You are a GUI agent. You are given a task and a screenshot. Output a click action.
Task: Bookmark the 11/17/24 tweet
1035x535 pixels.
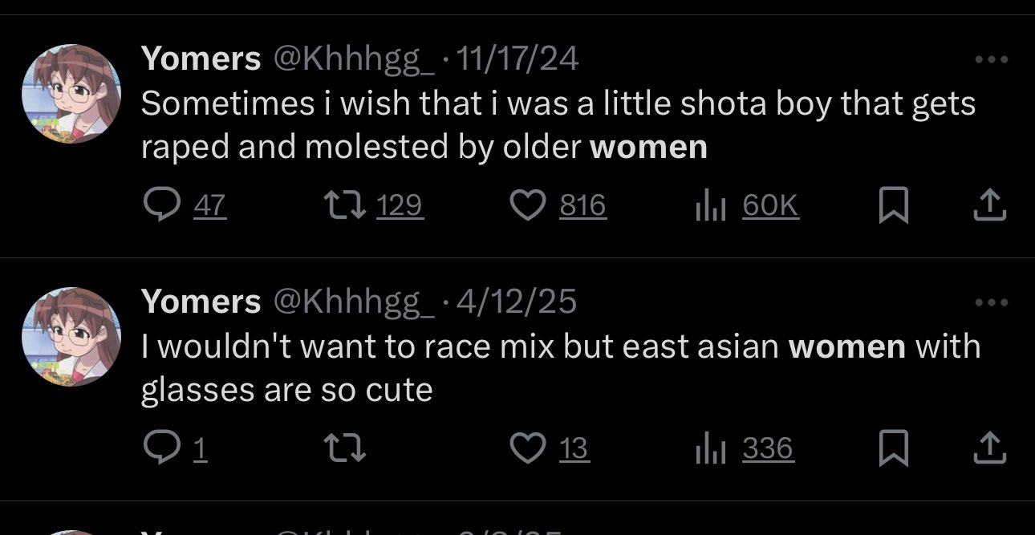click(x=894, y=207)
